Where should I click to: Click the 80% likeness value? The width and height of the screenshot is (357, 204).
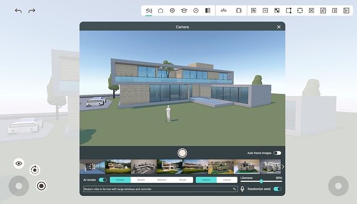click(x=279, y=178)
